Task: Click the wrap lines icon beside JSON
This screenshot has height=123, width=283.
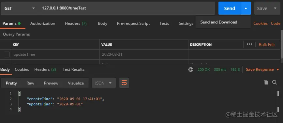Action: (124, 83)
